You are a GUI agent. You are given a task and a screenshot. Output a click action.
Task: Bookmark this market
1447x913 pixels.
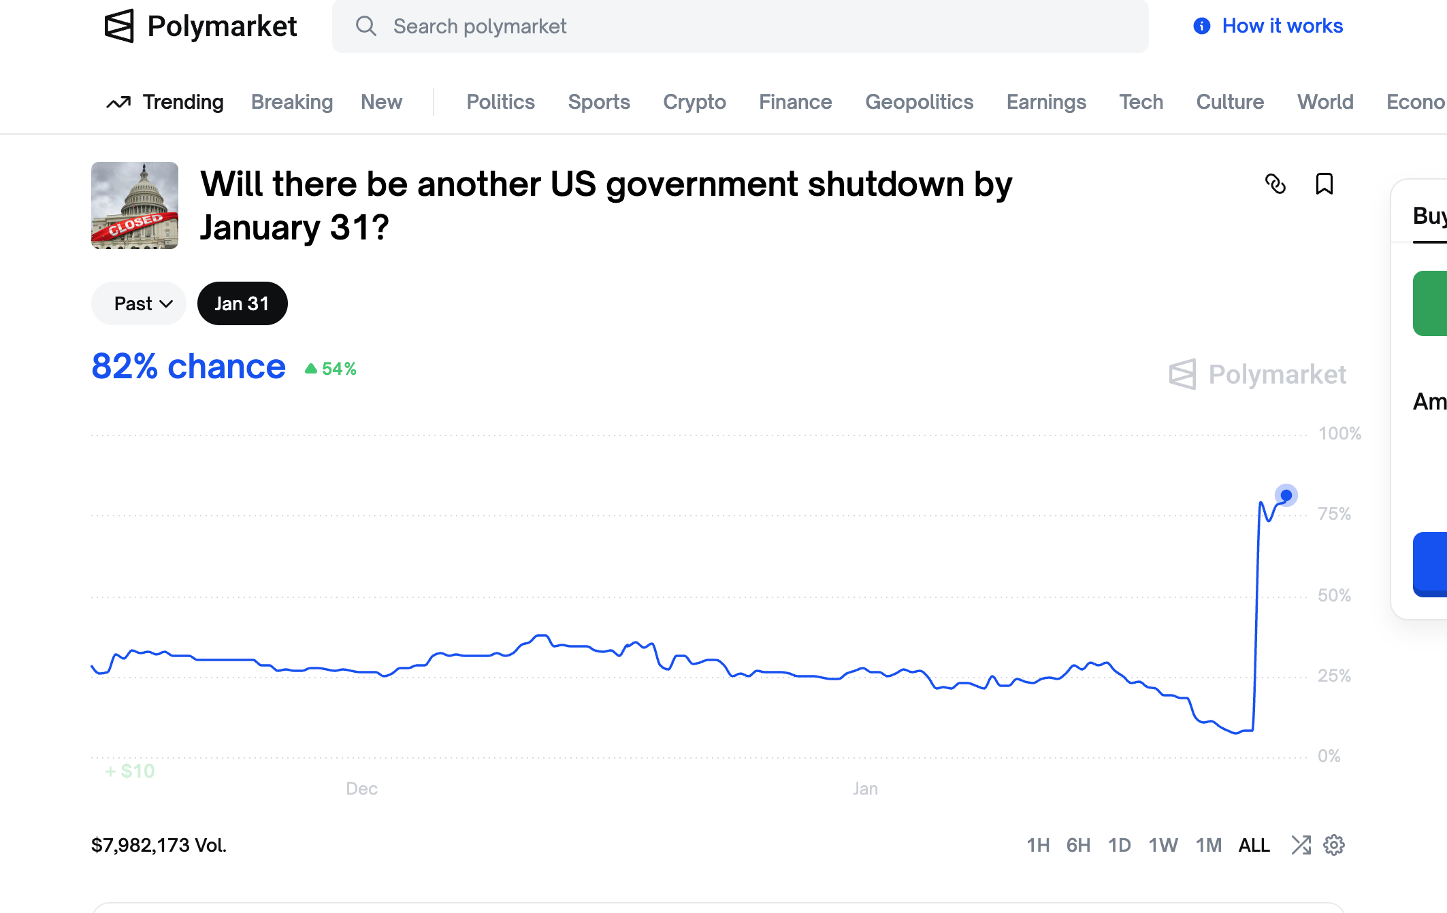point(1324,184)
